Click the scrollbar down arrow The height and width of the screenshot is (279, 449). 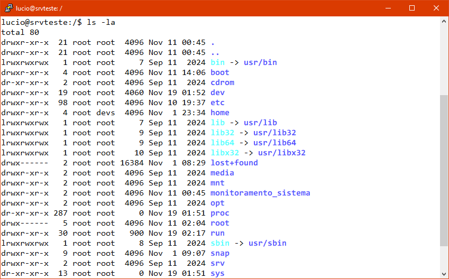tap(444, 274)
